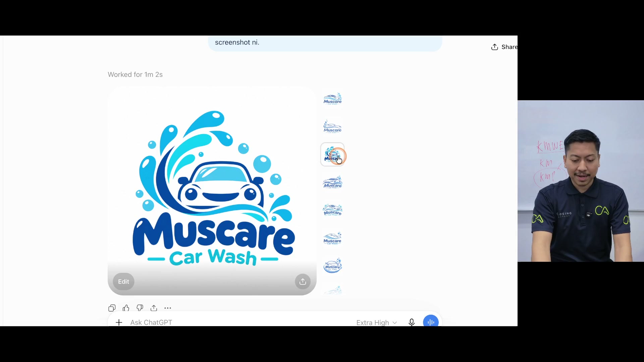Click the Share button at top right
The height and width of the screenshot is (362, 644).
(x=504, y=47)
